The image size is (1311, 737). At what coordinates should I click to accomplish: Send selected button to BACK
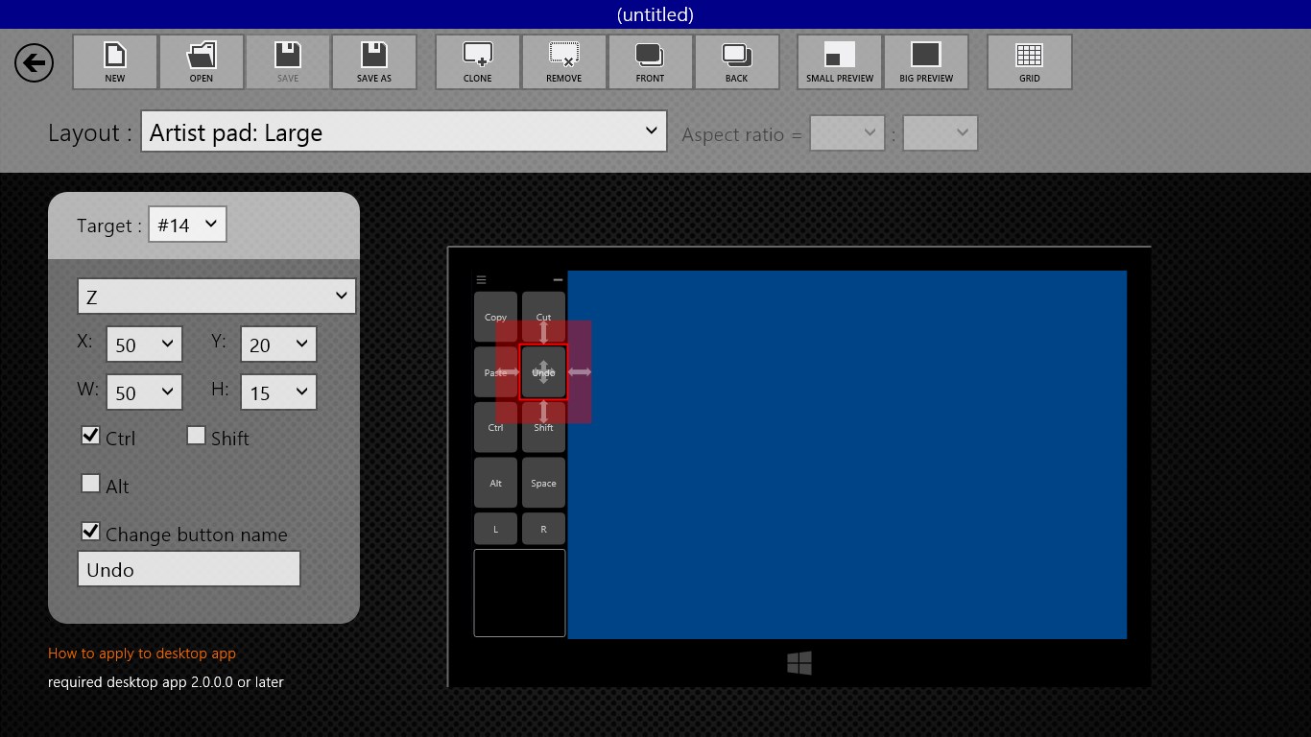737,62
